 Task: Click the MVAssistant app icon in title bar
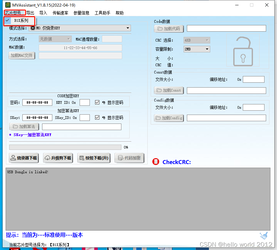[x=8, y=5]
